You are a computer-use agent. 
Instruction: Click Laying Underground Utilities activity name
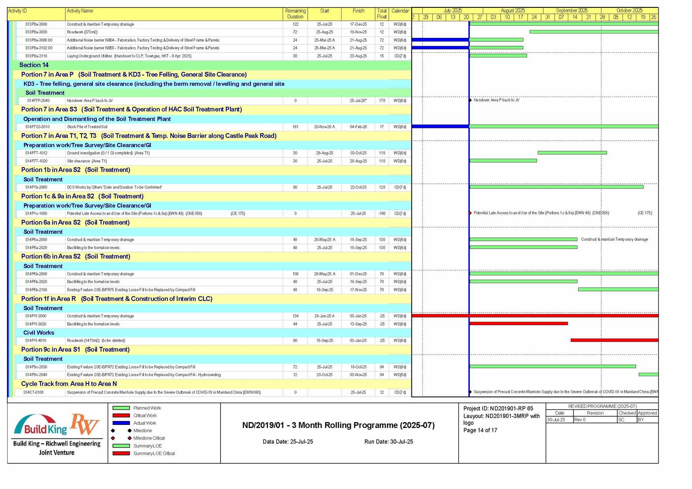129,56
